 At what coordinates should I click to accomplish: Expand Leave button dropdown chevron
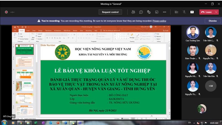click(216, 12)
